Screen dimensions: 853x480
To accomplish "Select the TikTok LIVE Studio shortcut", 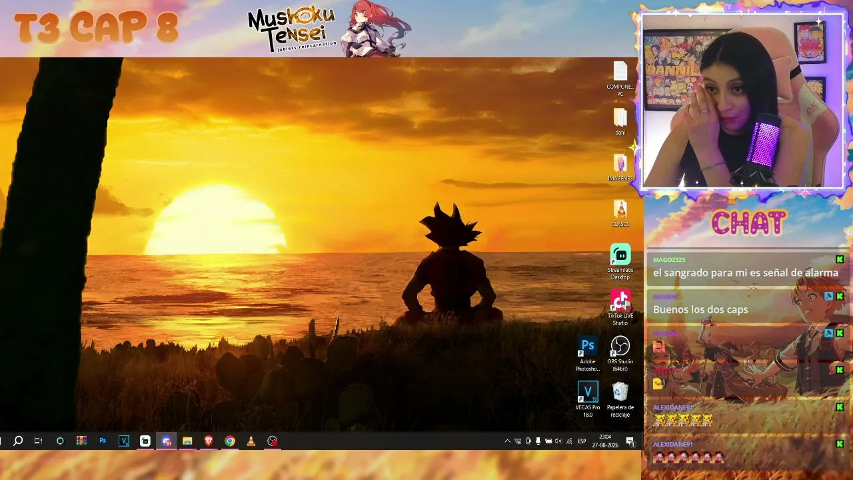I will click(x=620, y=308).
